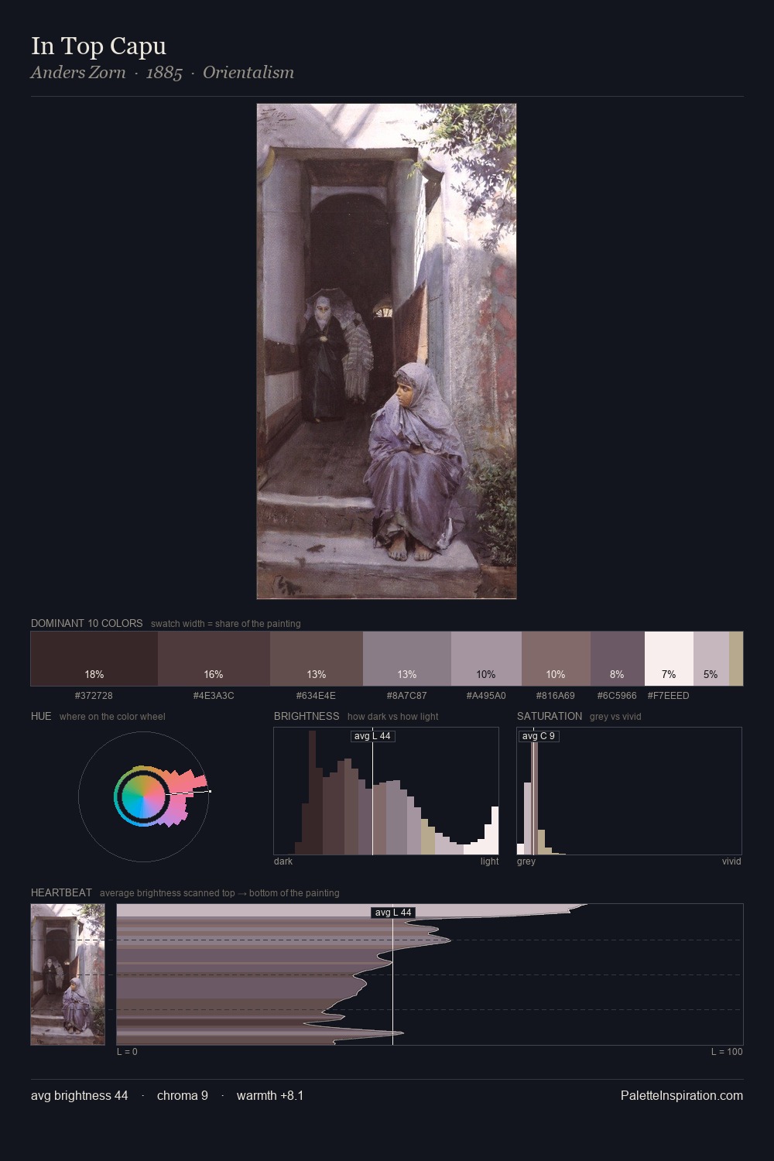Click the "avg L 44" heartbeat chart label

tap(393, 913)
